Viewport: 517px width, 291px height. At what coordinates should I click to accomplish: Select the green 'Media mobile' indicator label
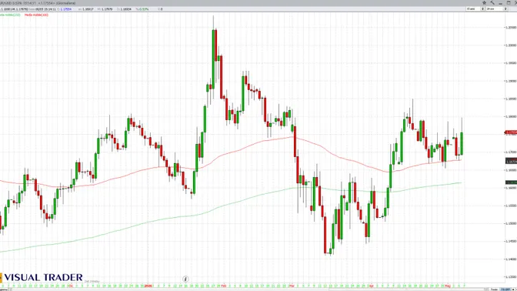click(x=10, y=15)
